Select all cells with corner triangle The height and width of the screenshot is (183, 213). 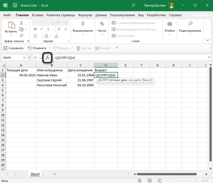click(3, 65)
